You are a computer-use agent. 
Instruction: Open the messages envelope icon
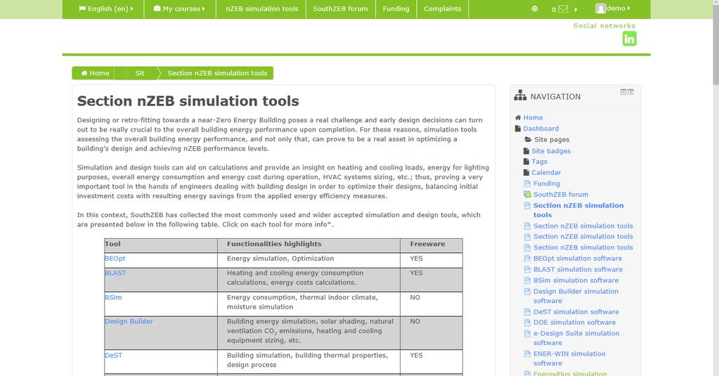pyautogui.click(x=563, y=8)
